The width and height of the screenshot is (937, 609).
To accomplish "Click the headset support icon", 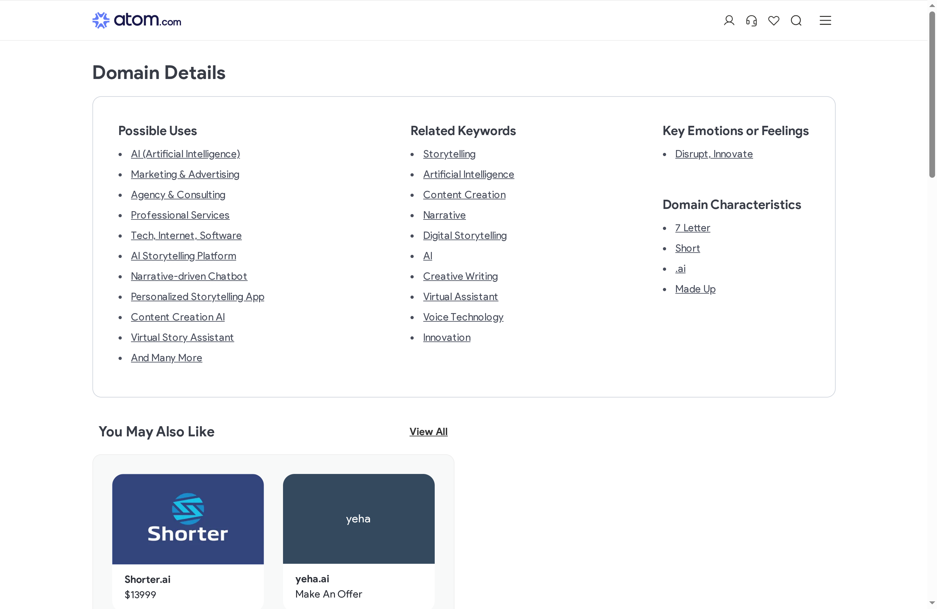I will (751, 20).
